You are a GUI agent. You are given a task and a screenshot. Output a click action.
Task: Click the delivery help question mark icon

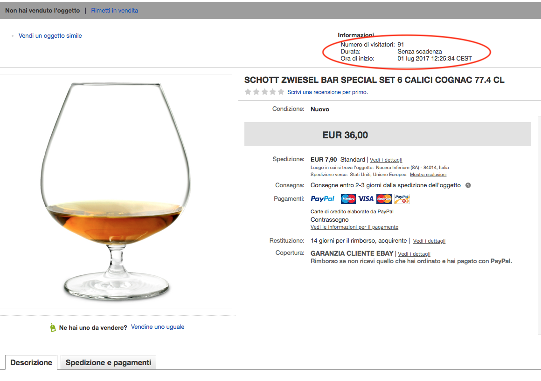click(468, 185)
